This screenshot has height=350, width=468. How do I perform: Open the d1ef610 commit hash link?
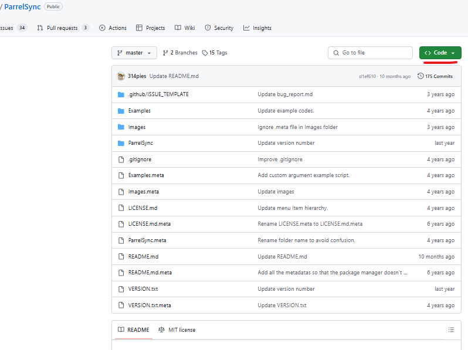click(367, 76)
